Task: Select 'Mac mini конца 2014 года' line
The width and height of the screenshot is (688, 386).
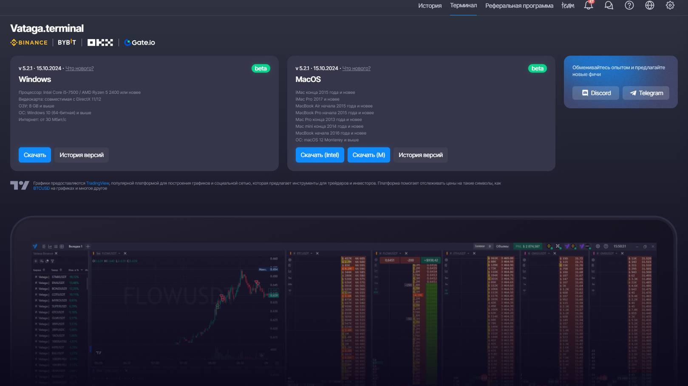Action: coord(329,126)
